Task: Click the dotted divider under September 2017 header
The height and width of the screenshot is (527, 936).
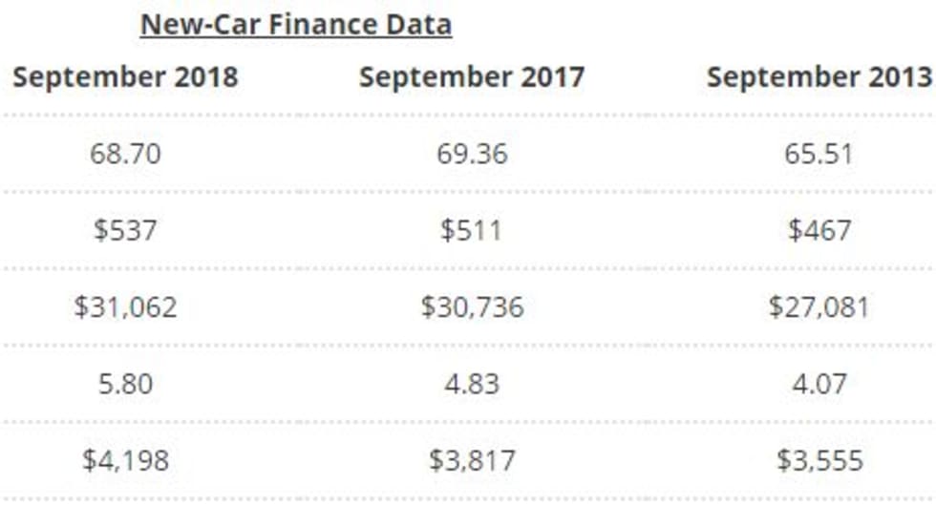Action: coord(472,116)
